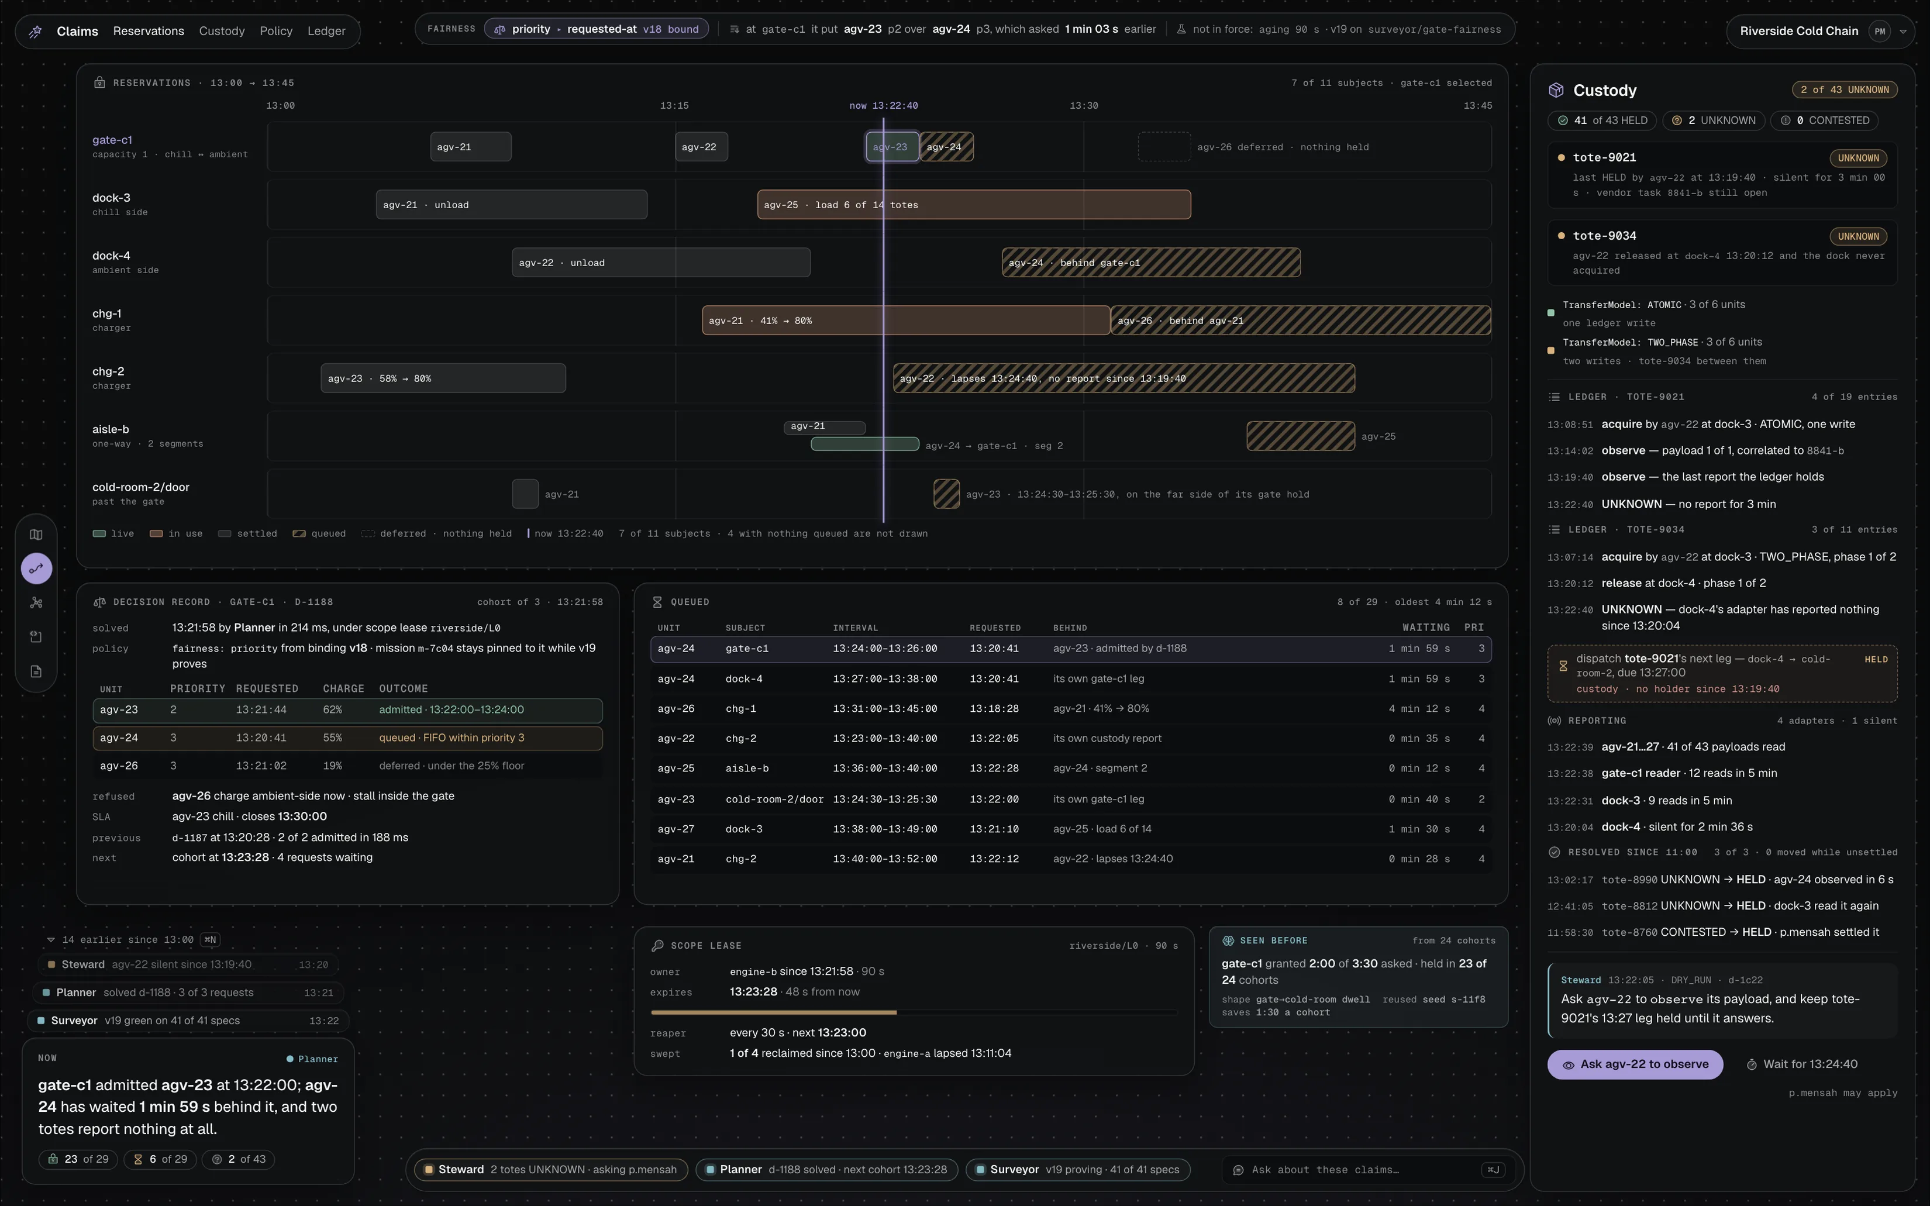1930x1206 pixels.
Task: Open the Planner 'd-1188 solved' status chip
Action: pyautogui.click(x=826, y=1169)
